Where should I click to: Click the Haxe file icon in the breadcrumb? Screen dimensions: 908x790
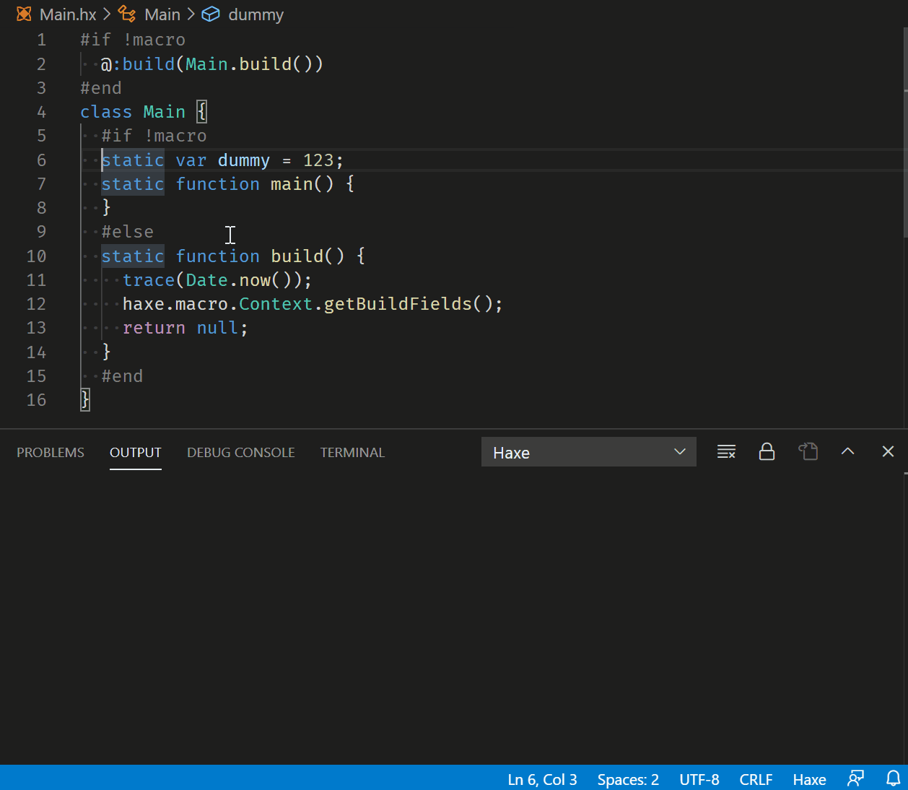coord(24,14)
